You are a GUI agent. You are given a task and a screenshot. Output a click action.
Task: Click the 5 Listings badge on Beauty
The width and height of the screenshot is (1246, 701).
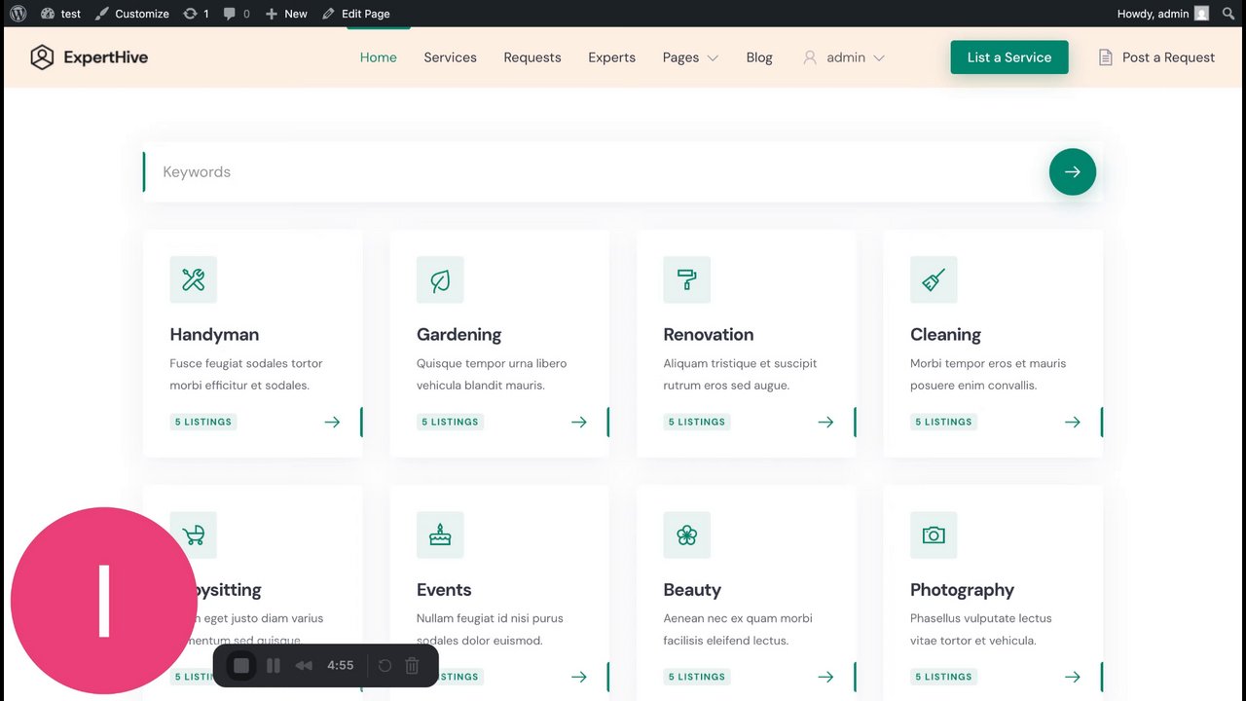pyautogui.click(x=697, y=677)
